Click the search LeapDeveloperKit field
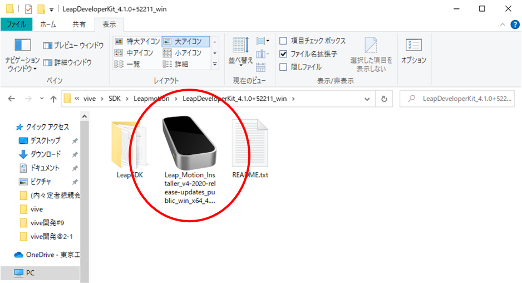 click(x=457, y=99)
